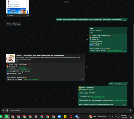Screen dimensions: 134x119
Task: Click the 'Kata sandi : aaa123' line
Action: [86, 89]
